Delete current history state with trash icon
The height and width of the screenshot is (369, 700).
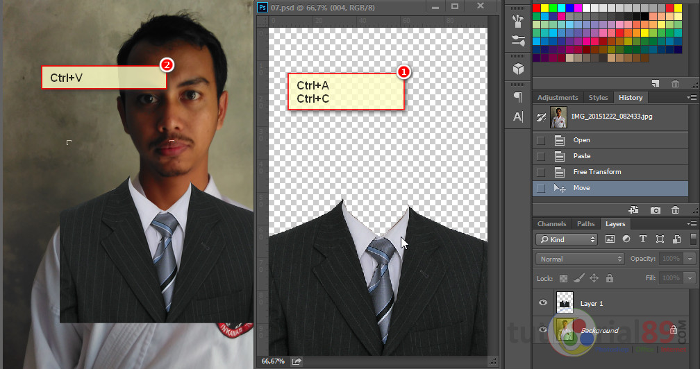pos(676,210)
